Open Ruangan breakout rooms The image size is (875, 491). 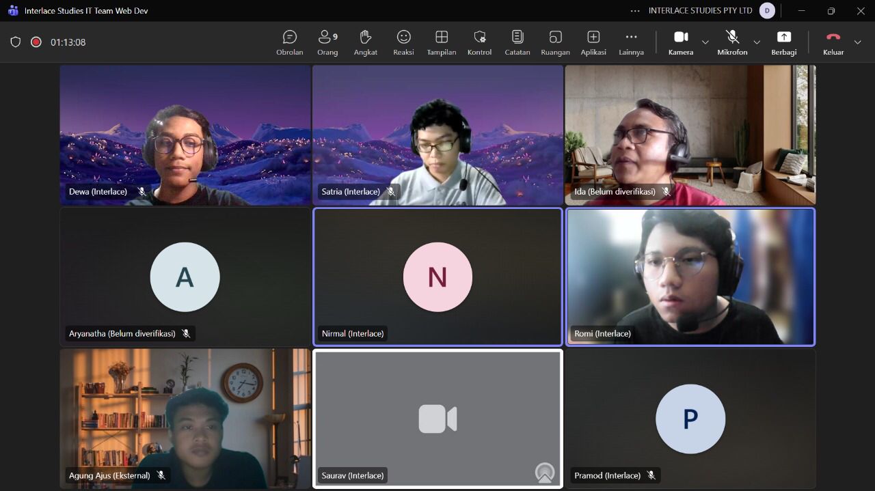[x=555, y=42]
